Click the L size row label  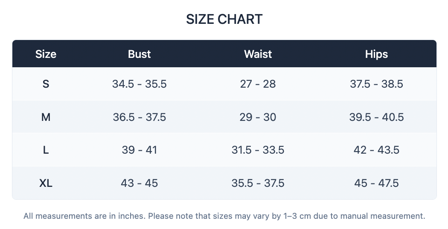point(46,150)
